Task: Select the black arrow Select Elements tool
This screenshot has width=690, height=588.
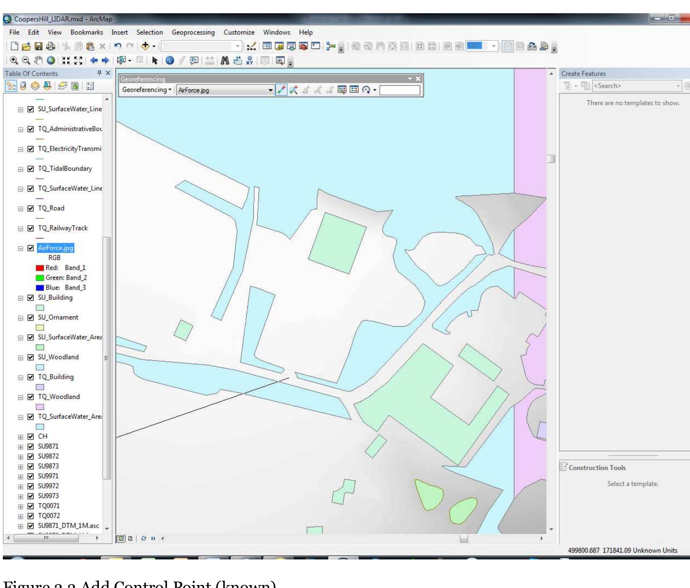Action: [x=155, y=60]
